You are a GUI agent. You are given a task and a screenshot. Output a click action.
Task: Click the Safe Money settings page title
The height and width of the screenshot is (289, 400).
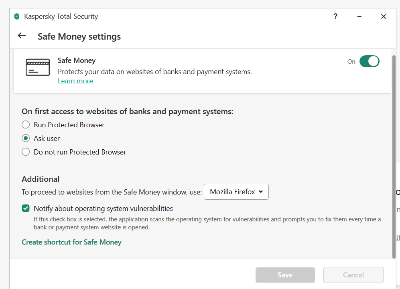(x=79, y=36)
